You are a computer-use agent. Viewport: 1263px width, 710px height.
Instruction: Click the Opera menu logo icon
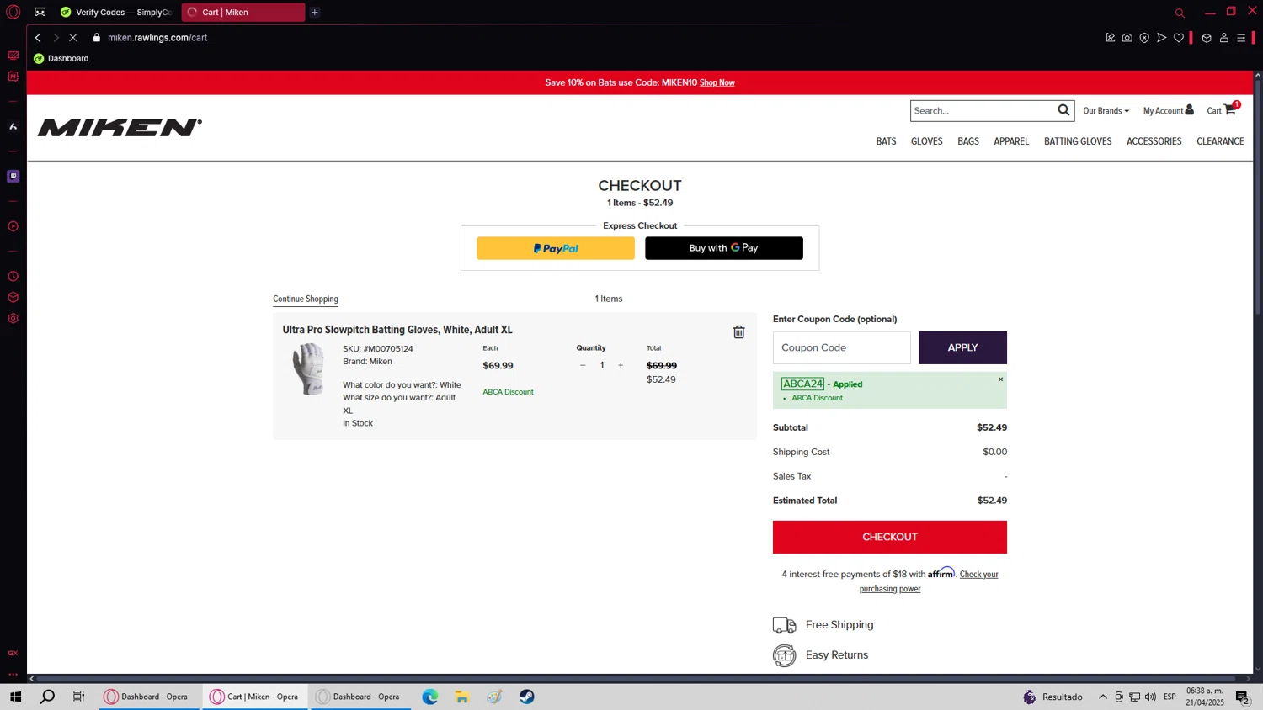(13, 12)
